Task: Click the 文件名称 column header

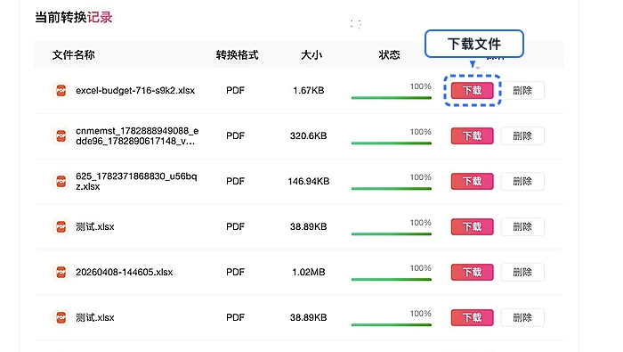Action: tap(74, 54)
